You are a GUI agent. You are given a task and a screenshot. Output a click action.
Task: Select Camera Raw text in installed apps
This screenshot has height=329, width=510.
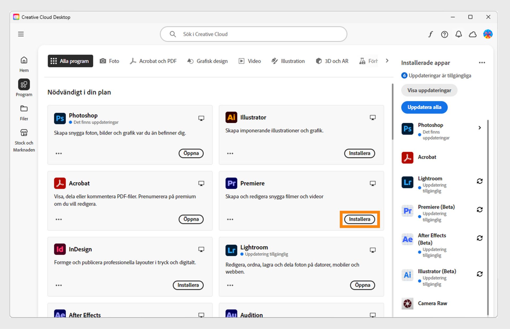tap(432, 303)
